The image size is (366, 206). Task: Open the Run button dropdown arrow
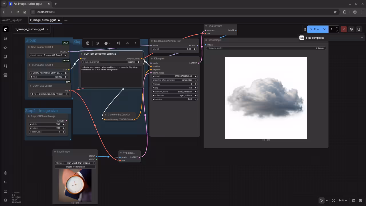point(325,29)
